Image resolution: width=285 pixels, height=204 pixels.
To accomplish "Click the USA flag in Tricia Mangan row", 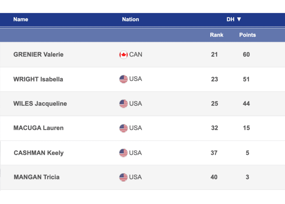I will tap(123, 177).
